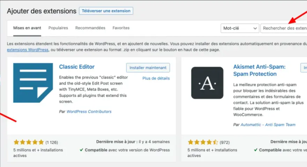
Task: Click the Téléverser une extension button
Action: click(106, 11)
